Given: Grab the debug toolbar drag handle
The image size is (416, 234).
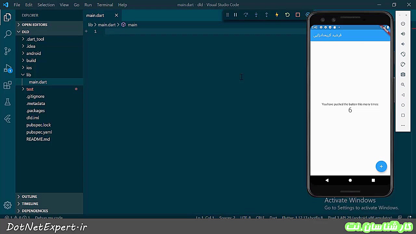Looking at the screenshot, I should 227,15.
